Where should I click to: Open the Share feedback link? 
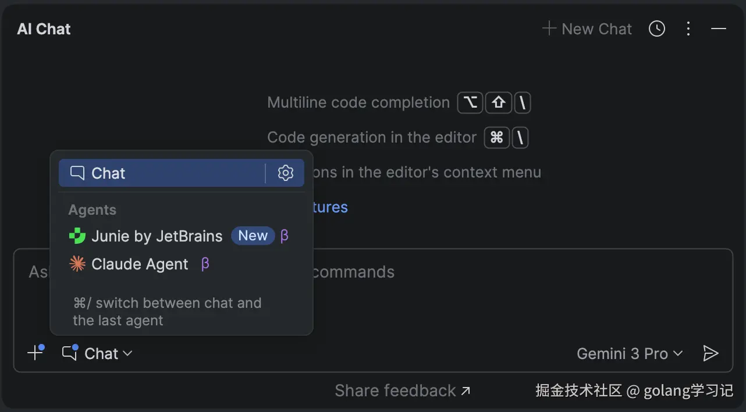pos(402,391)
